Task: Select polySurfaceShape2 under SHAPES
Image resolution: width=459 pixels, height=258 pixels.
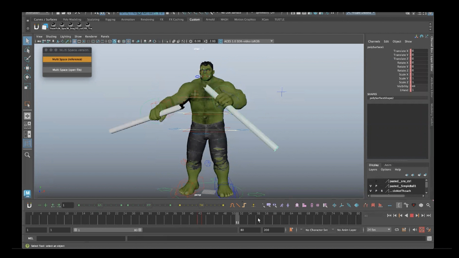Action: point(381,98)
